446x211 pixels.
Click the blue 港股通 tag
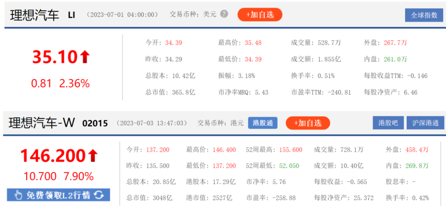263,123
